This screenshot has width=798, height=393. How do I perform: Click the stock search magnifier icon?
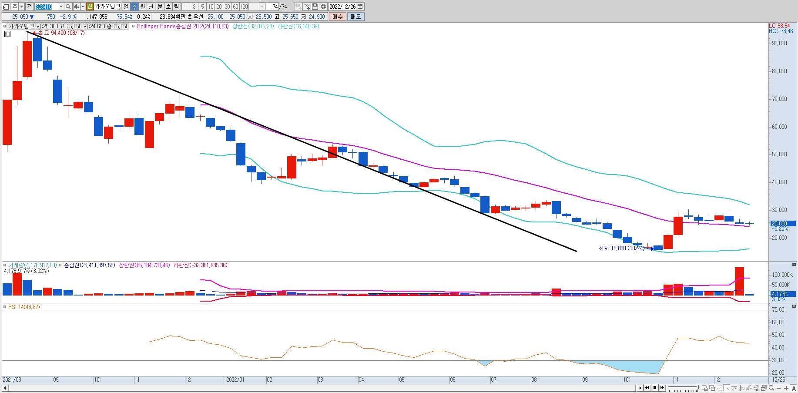[x=68, y=7]
